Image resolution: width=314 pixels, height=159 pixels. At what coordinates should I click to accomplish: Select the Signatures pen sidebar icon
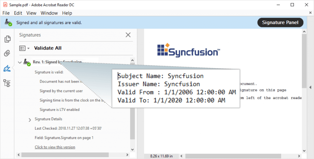(x=7, y=69)
